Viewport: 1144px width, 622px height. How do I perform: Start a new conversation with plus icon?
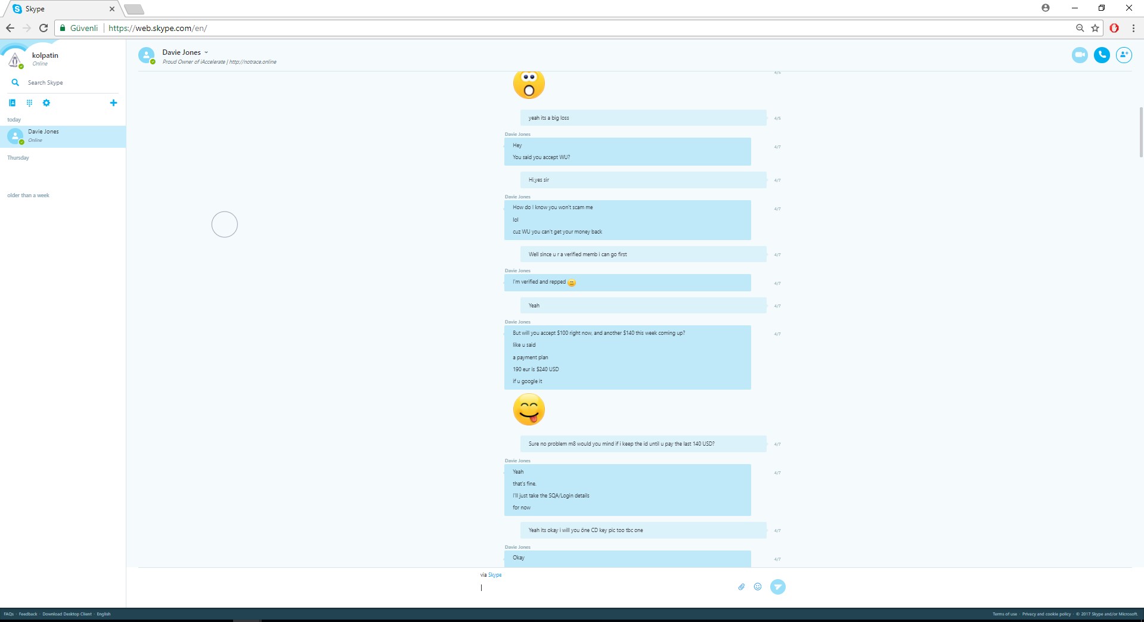pyautogui.click(x=113, y=102)
